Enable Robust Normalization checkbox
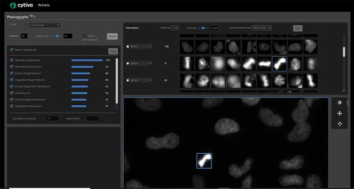Image resolution: width=354 pixels, height=189 pixels. point(84,36)
